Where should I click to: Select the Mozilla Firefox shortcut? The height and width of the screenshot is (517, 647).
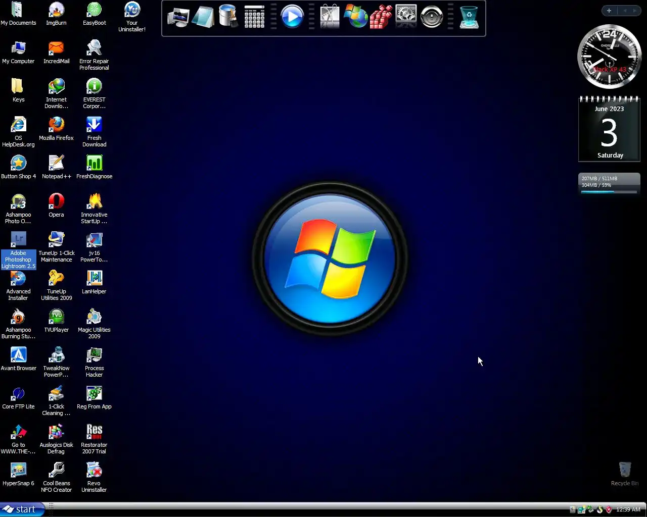pos(56,129)
